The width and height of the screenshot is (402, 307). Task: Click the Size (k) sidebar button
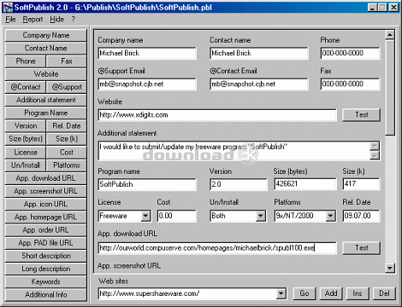coord(67,139)
